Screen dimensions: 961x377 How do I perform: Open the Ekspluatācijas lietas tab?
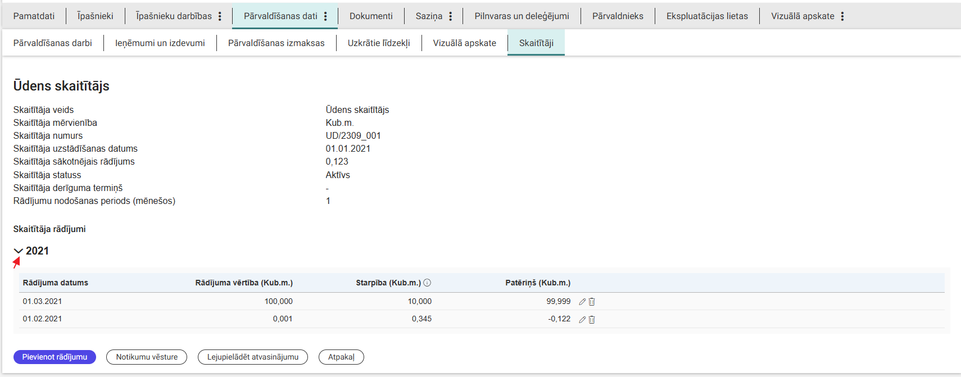point(707,16)
